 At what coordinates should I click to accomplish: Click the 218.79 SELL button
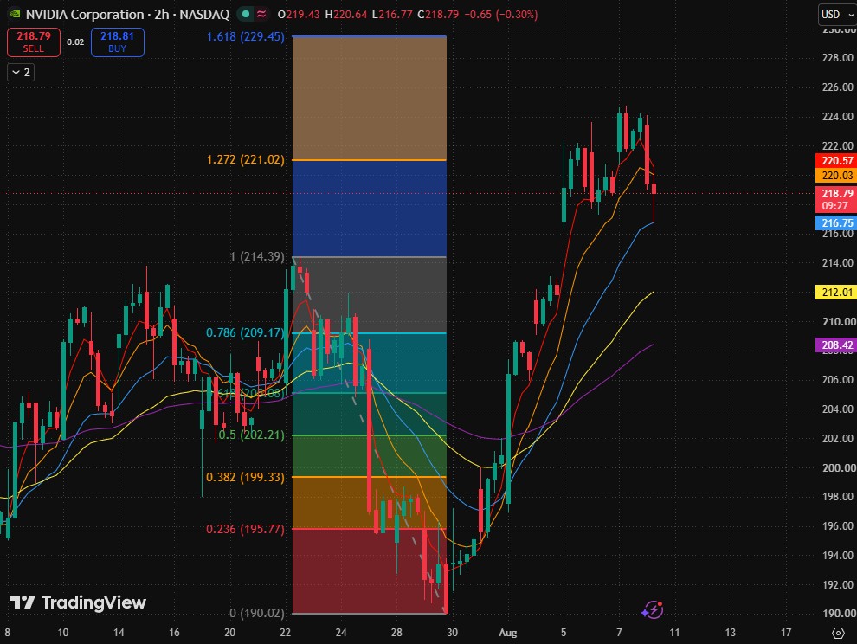point(34,42)
